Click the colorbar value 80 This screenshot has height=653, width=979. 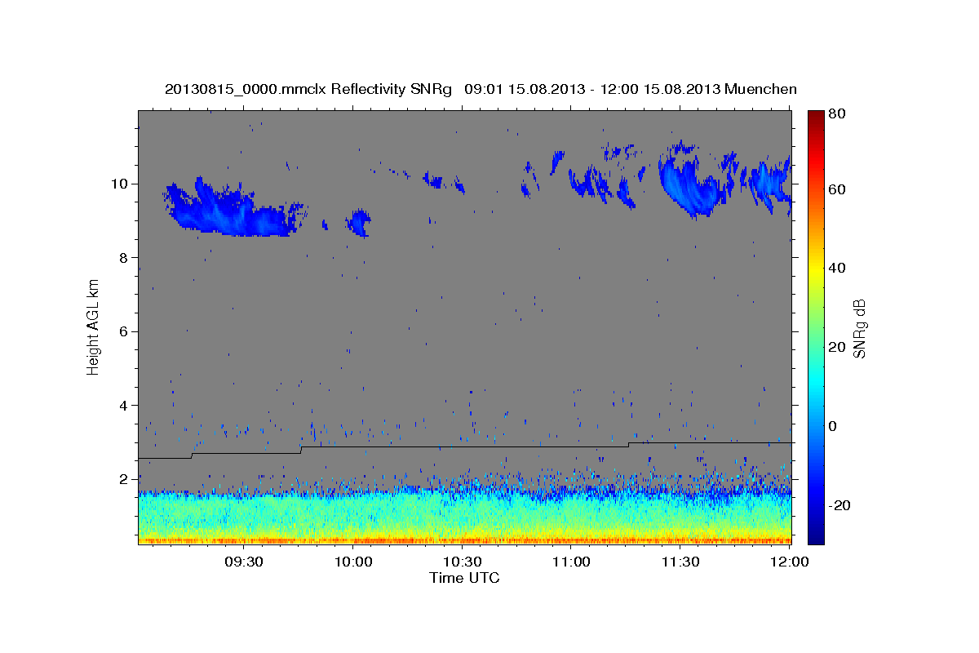839,114
